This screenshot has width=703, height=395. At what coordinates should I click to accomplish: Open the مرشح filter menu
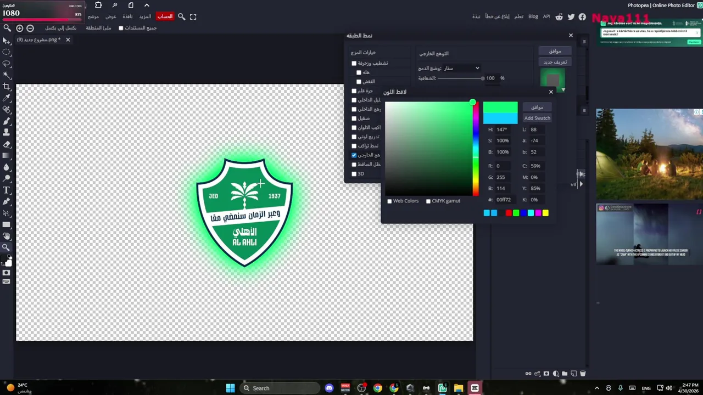pyautogui.click(x=93, y=16)
